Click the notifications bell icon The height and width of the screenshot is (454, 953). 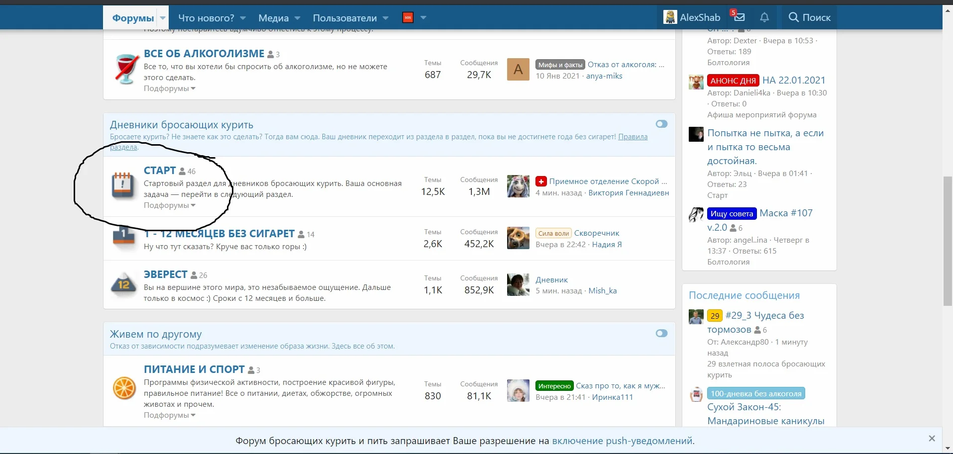(x=764, y=17)
